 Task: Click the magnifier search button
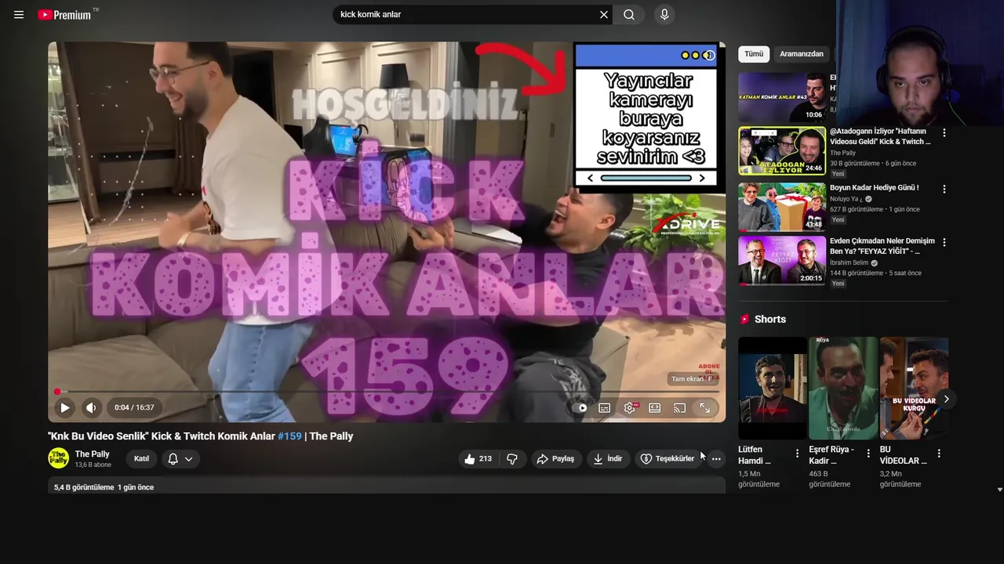[x=629, y=15]
